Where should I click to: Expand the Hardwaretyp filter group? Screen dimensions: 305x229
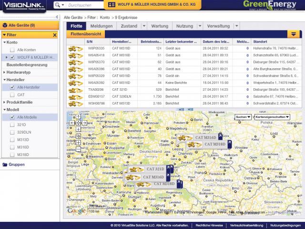coord(4,72)
